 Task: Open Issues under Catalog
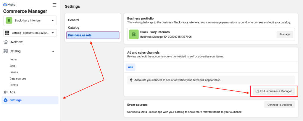click(14, 72)
